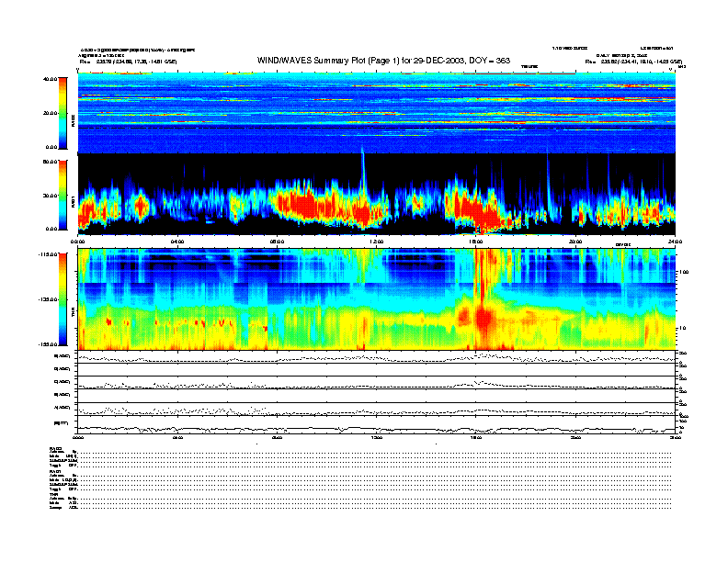Click inside the TNR spectrogram panel
This screenshot has width=728, height=562.
click(x=377, y=299)
